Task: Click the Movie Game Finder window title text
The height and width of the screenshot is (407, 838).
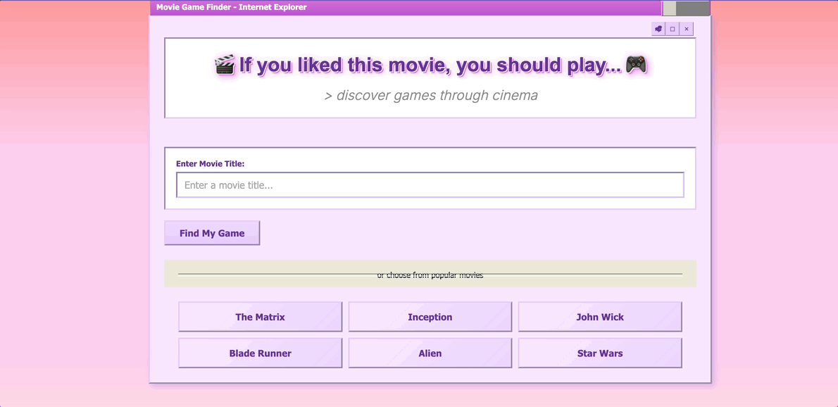Action: [231, 8]
